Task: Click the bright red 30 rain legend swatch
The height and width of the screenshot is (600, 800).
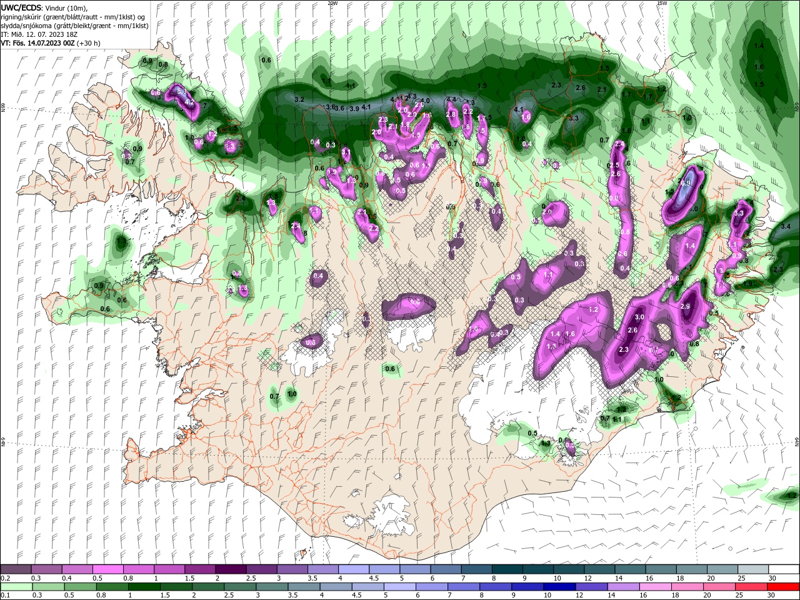Action: click(782, 586)
